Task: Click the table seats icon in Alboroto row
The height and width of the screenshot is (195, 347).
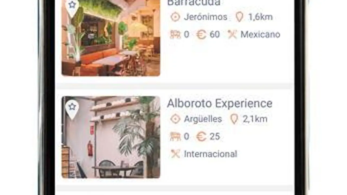Action: [175, 136]
